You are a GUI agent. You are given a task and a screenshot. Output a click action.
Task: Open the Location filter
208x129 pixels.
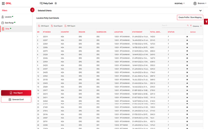8,17
